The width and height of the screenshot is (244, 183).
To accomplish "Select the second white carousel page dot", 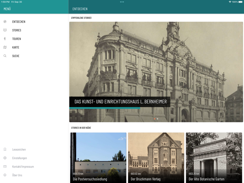I will click(x=158, y=119).
